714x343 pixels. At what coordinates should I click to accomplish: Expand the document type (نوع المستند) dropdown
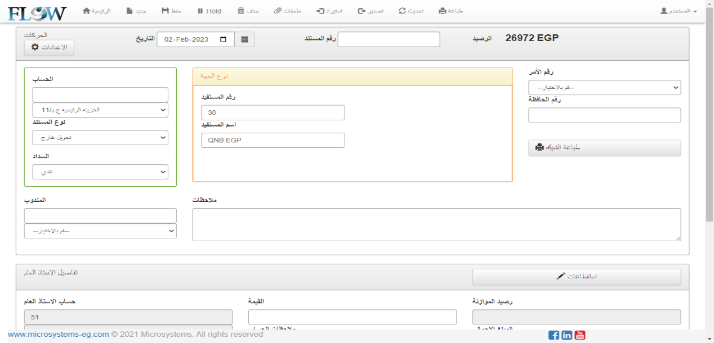click(x=100, y=137)
